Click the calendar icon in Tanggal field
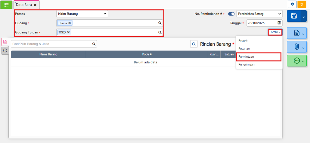Screen dimensions: 310x144 (x=279, y=23)
